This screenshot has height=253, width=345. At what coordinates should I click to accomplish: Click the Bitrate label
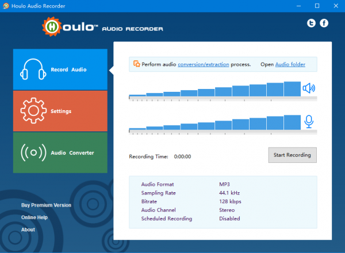(x=149, y=201)
